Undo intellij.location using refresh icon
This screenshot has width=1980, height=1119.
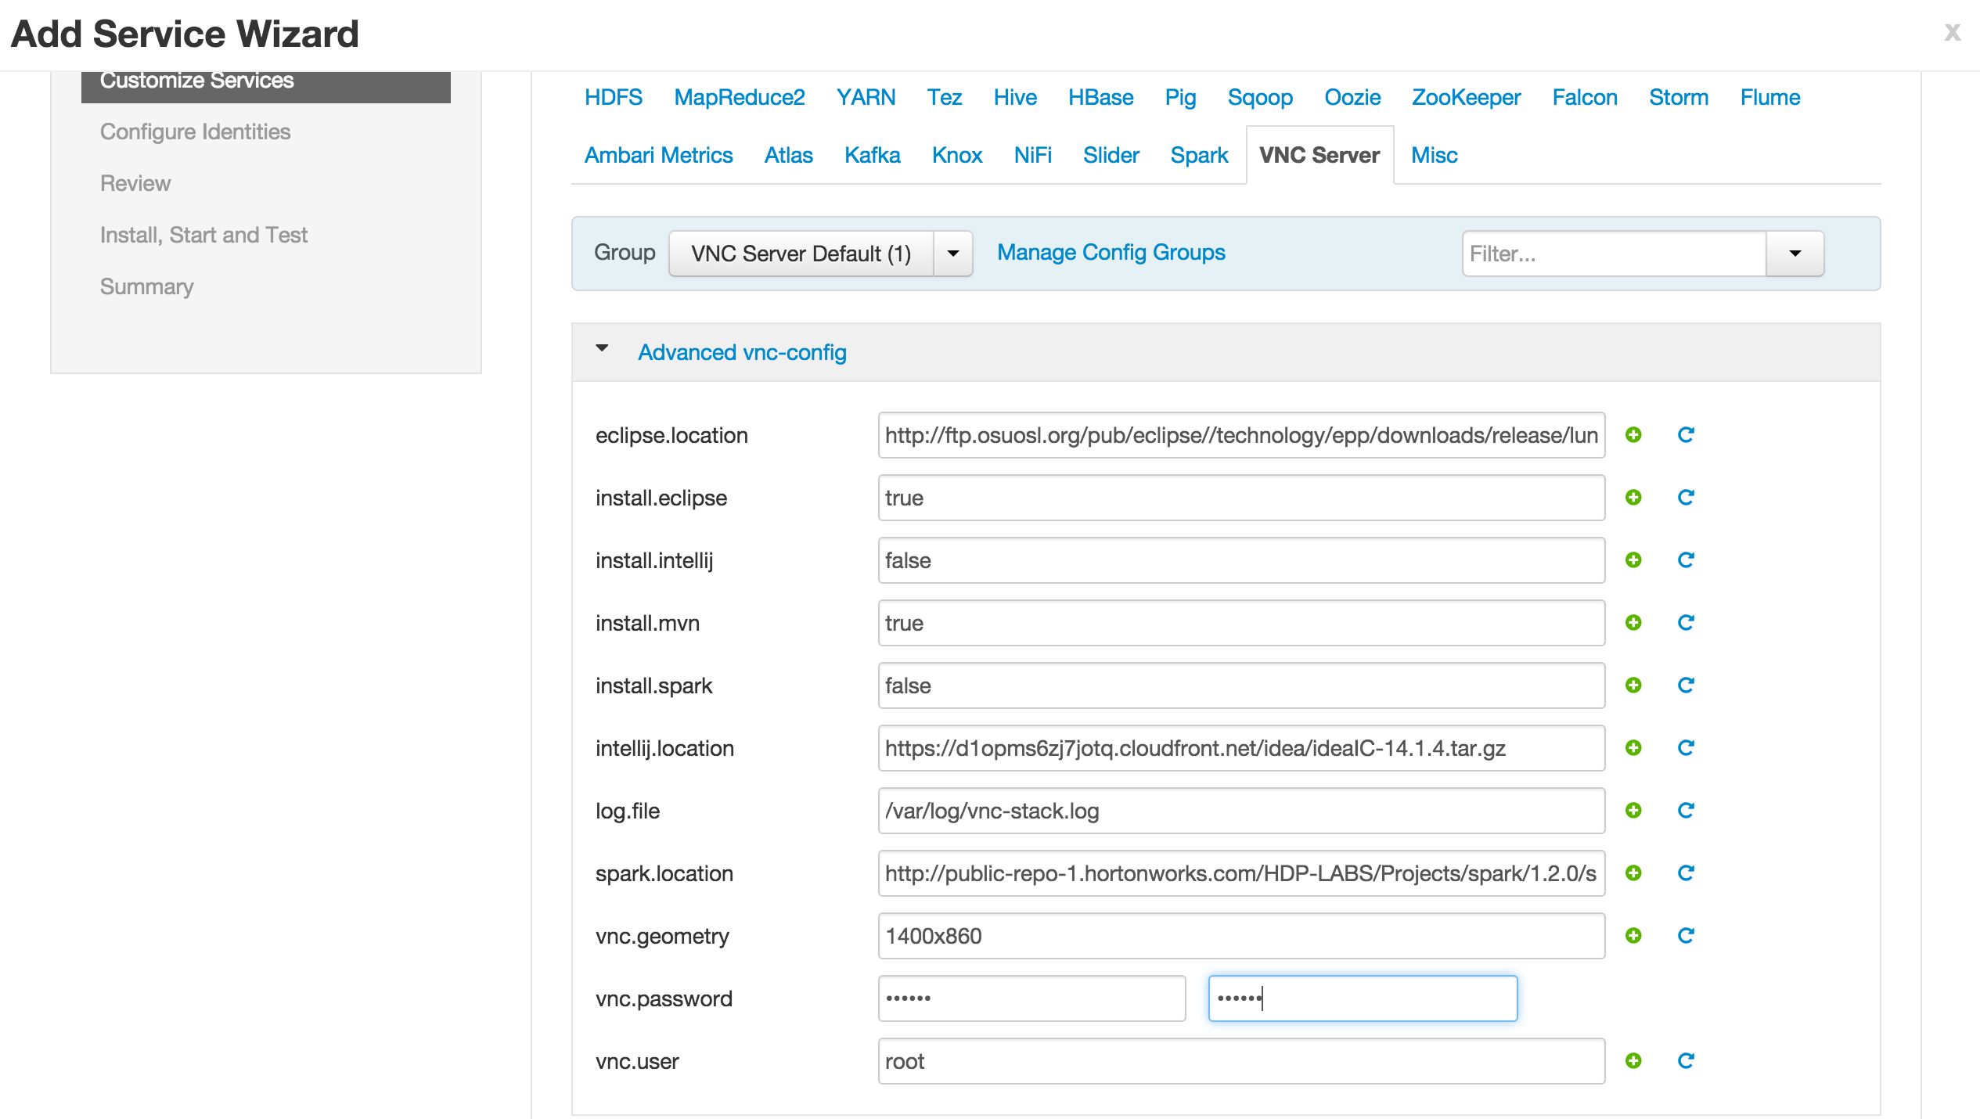point(1686,748)
